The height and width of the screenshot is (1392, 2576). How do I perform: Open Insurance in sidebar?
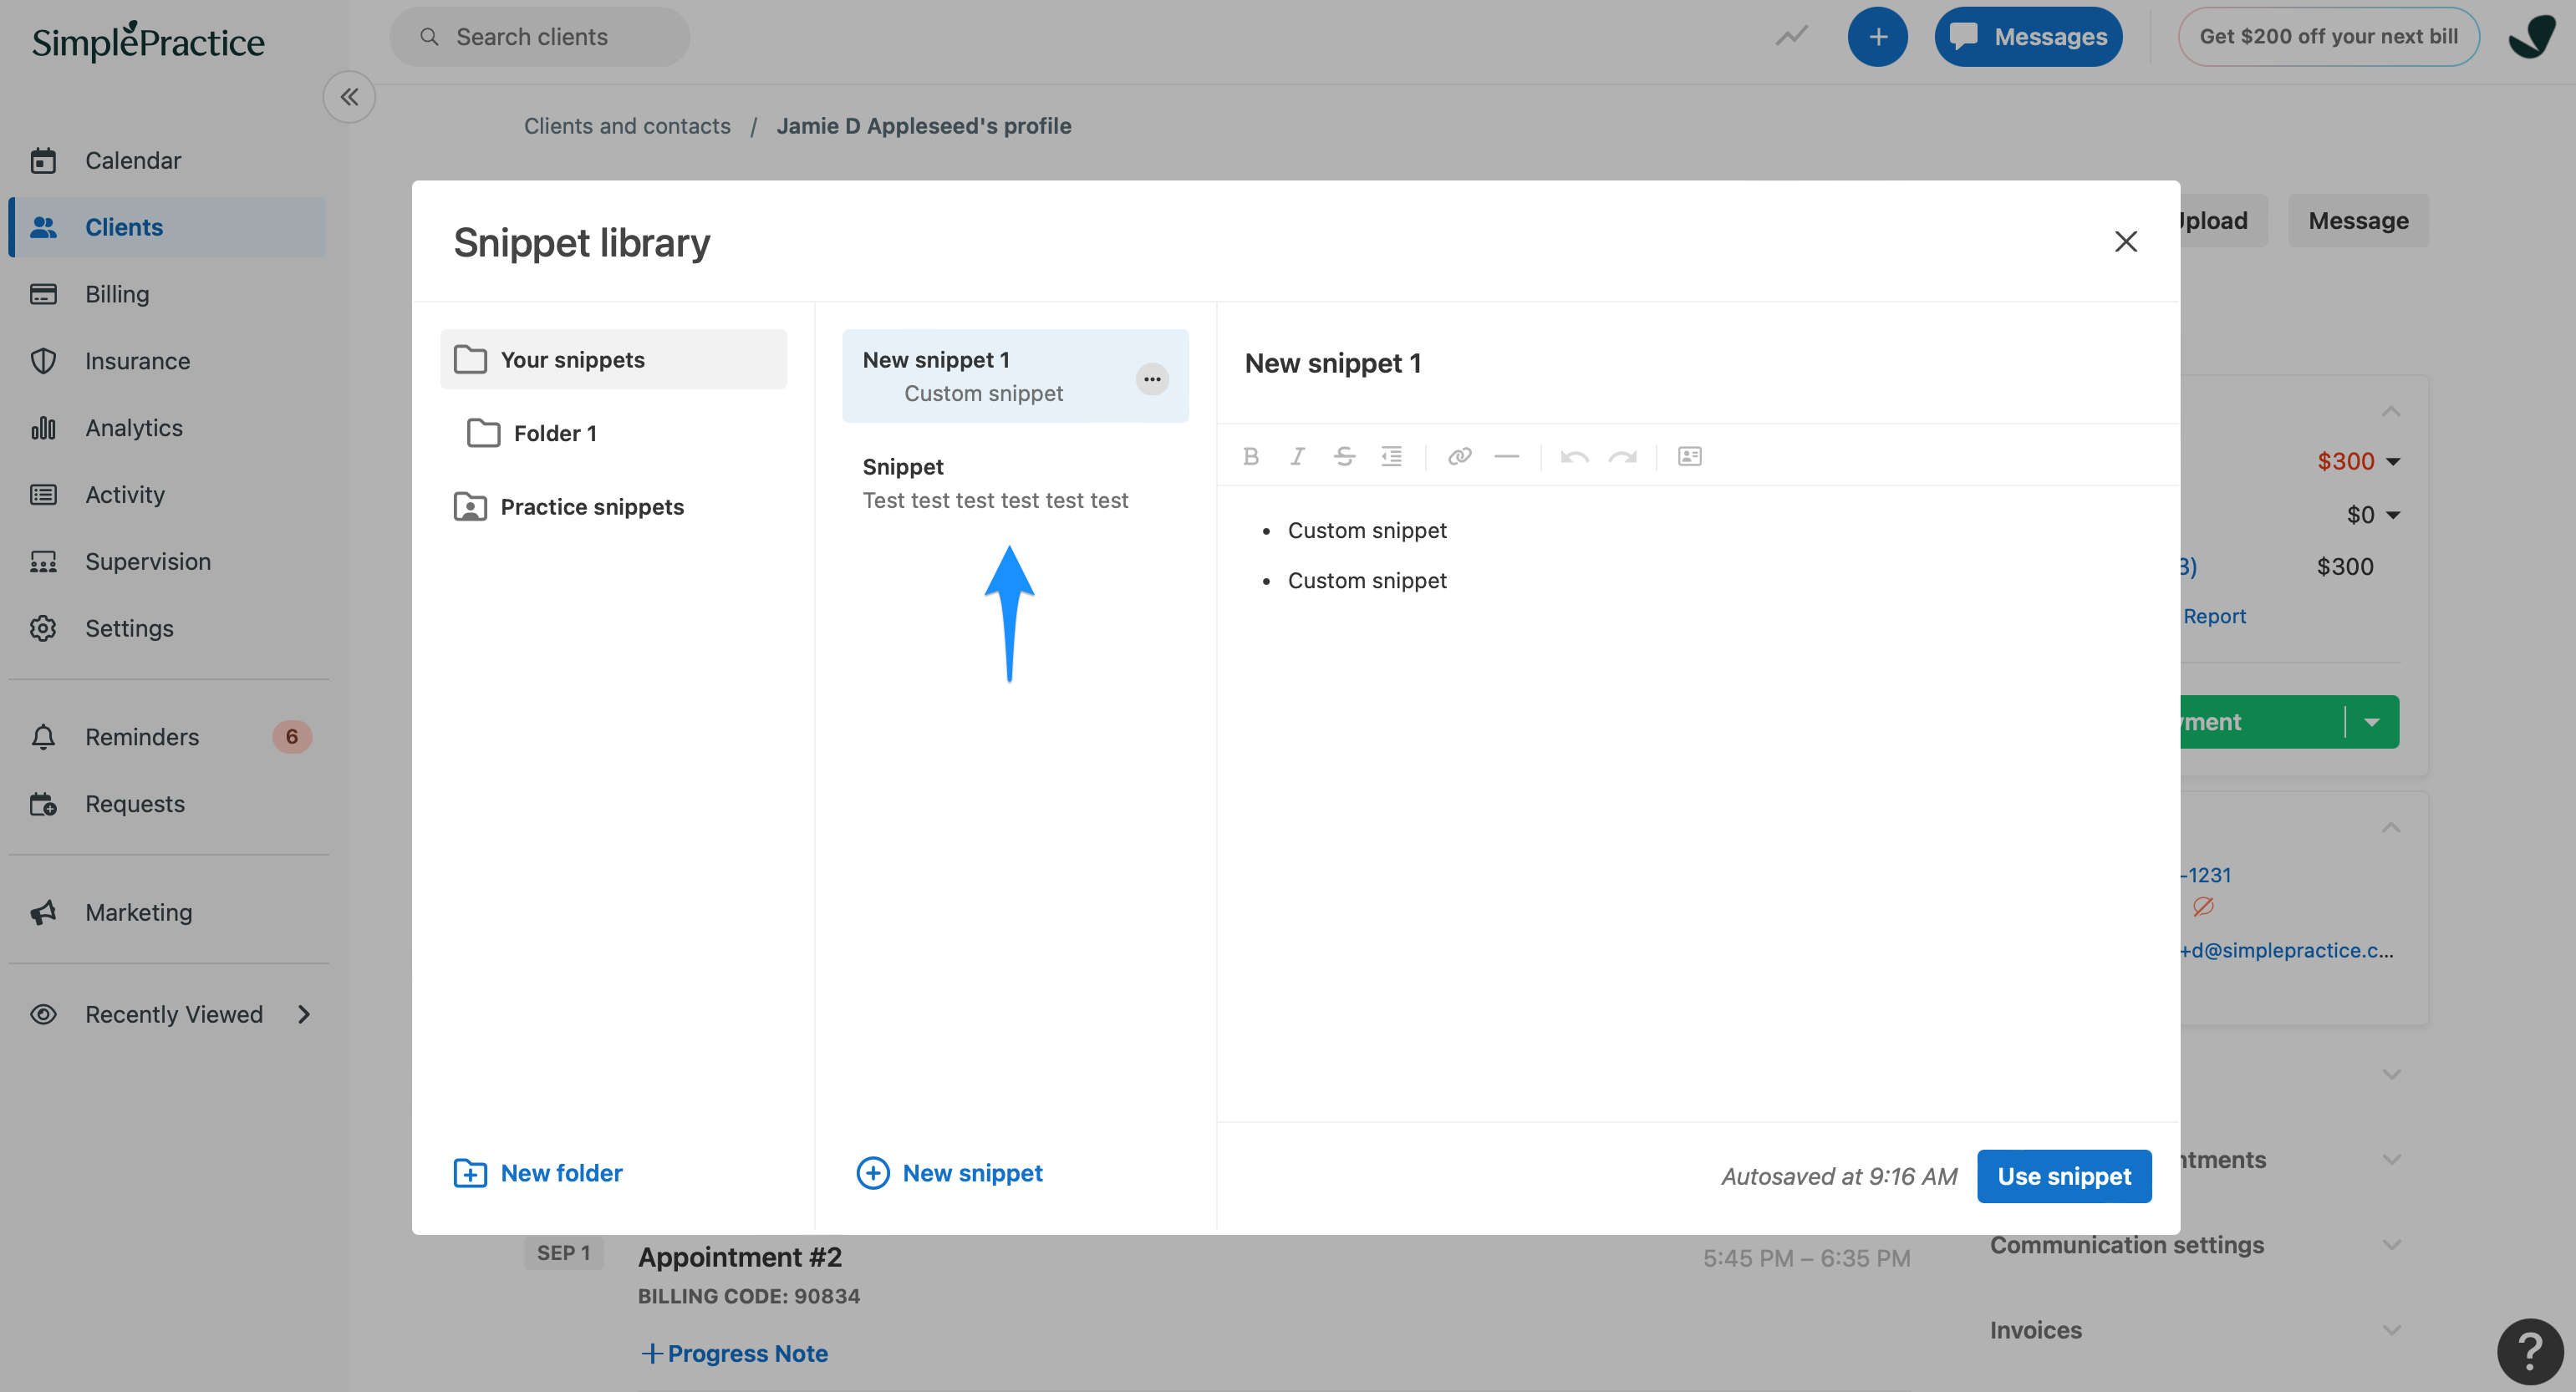(167, 361)
